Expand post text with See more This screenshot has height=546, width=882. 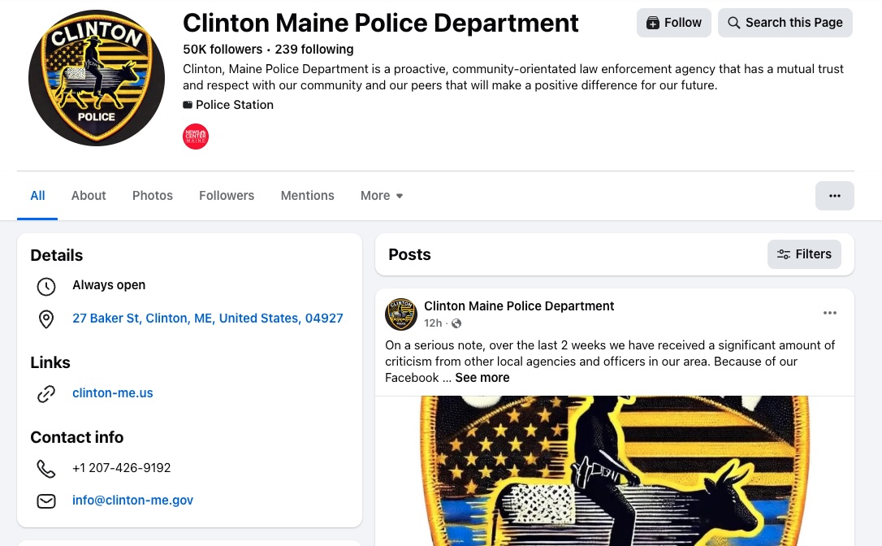tap(482, 378)
